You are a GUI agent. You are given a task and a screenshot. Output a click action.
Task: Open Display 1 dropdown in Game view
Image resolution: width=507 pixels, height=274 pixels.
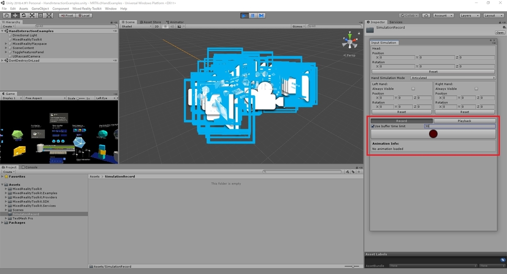tap(11, 98)
